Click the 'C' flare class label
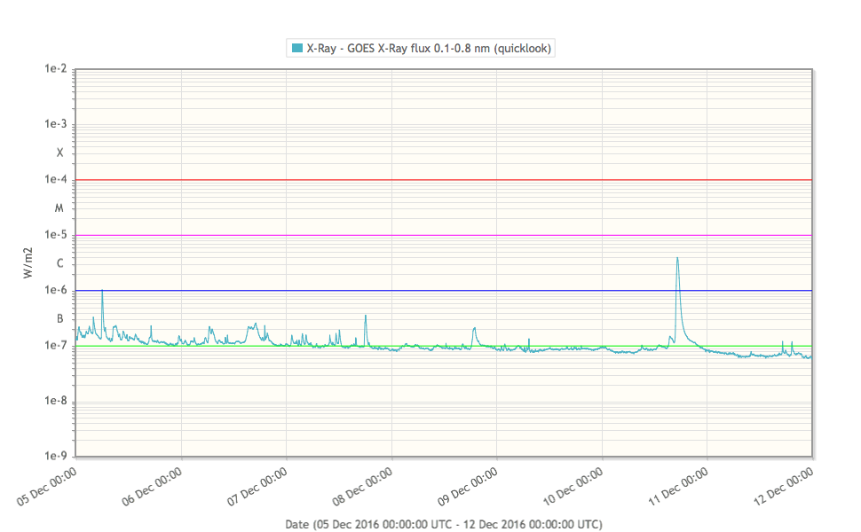Image resolution: width=861 pixels, height=532 pixels. tap(59, 264)
